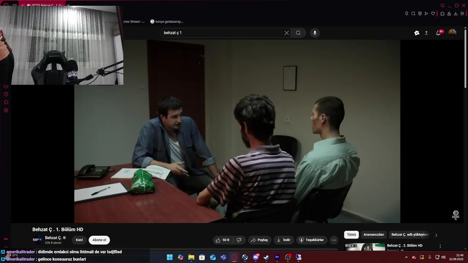
Task: Start voice search with the microphone
Action: pyautogui.click(x=315, y=33)
